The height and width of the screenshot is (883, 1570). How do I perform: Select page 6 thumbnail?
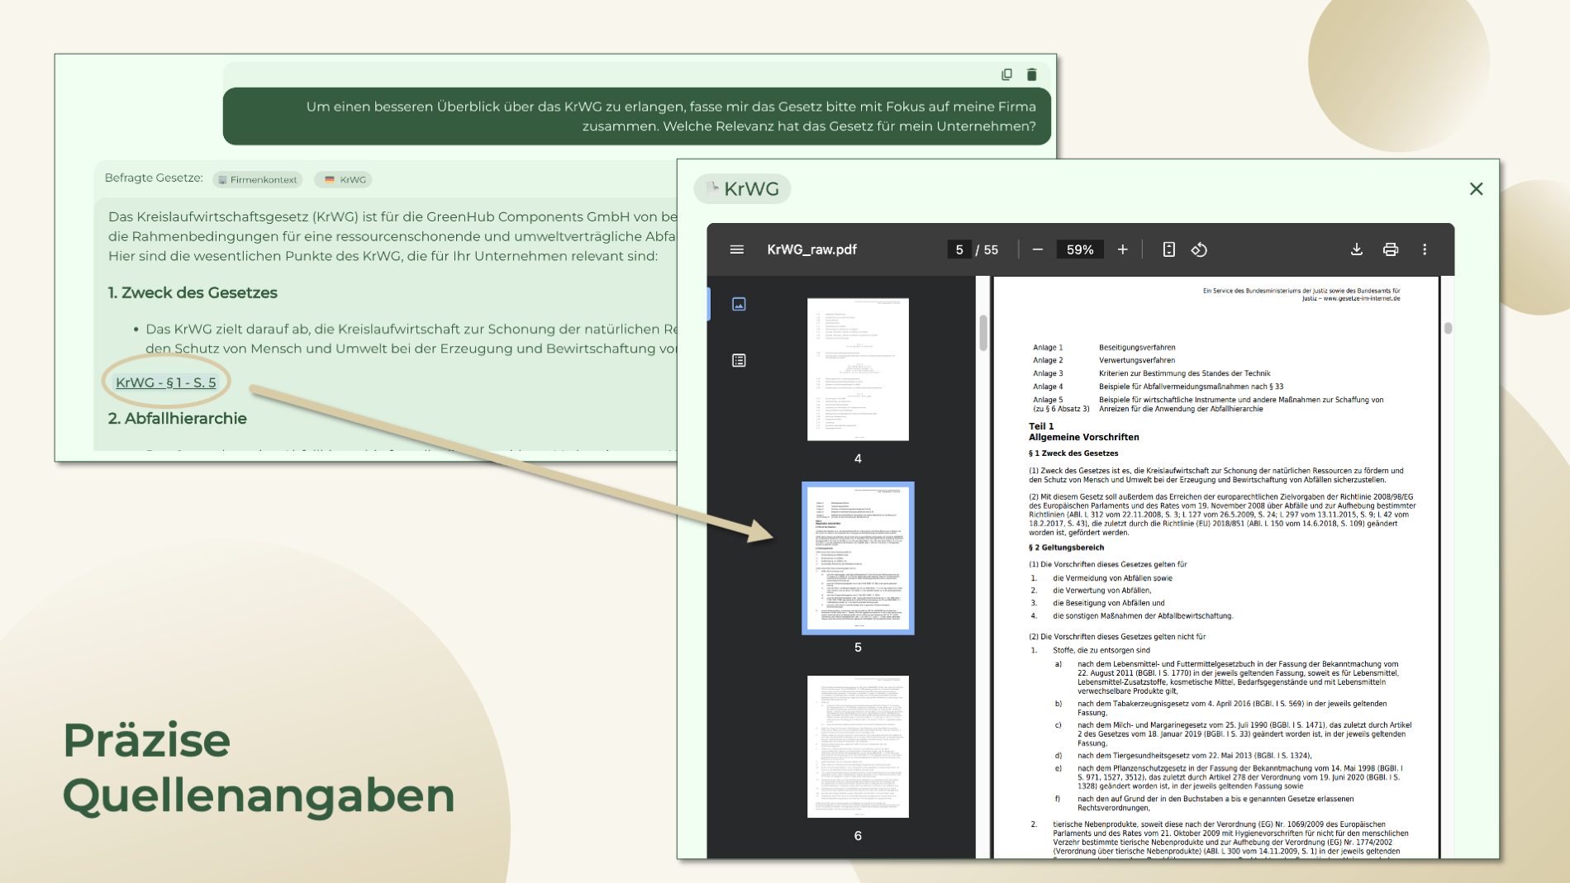(858, 747)
